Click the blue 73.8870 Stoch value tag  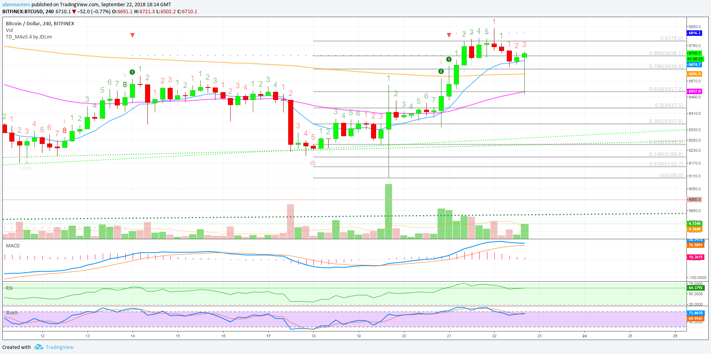695,313
